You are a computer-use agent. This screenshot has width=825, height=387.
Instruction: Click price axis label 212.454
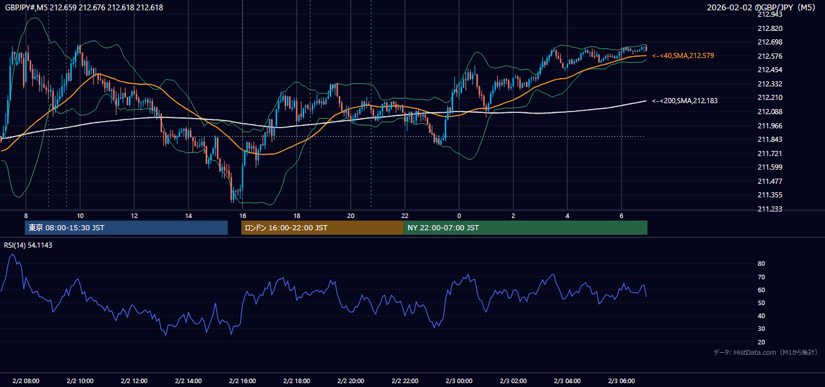770,70
